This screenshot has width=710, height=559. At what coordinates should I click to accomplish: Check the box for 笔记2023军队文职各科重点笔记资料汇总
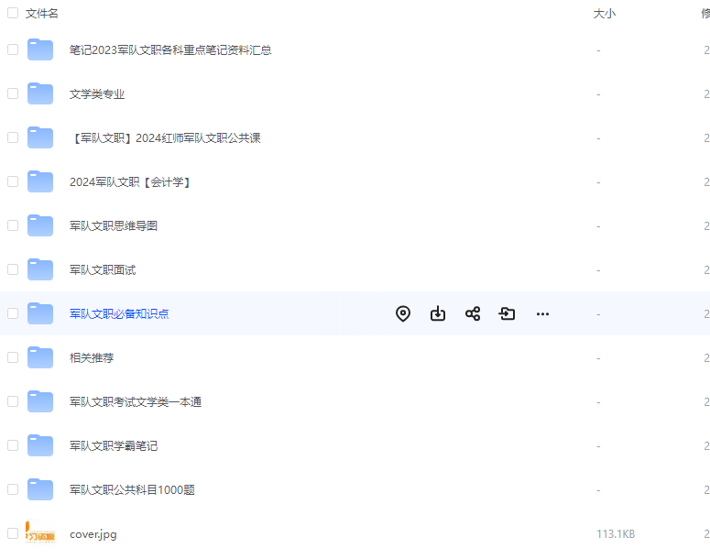[x=13, y=49]
